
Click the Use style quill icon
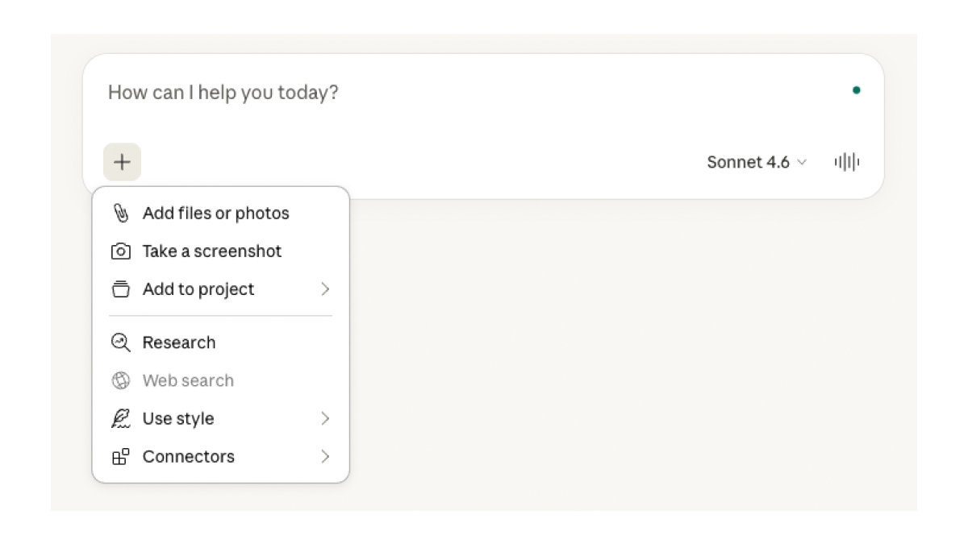click(120, 419)
